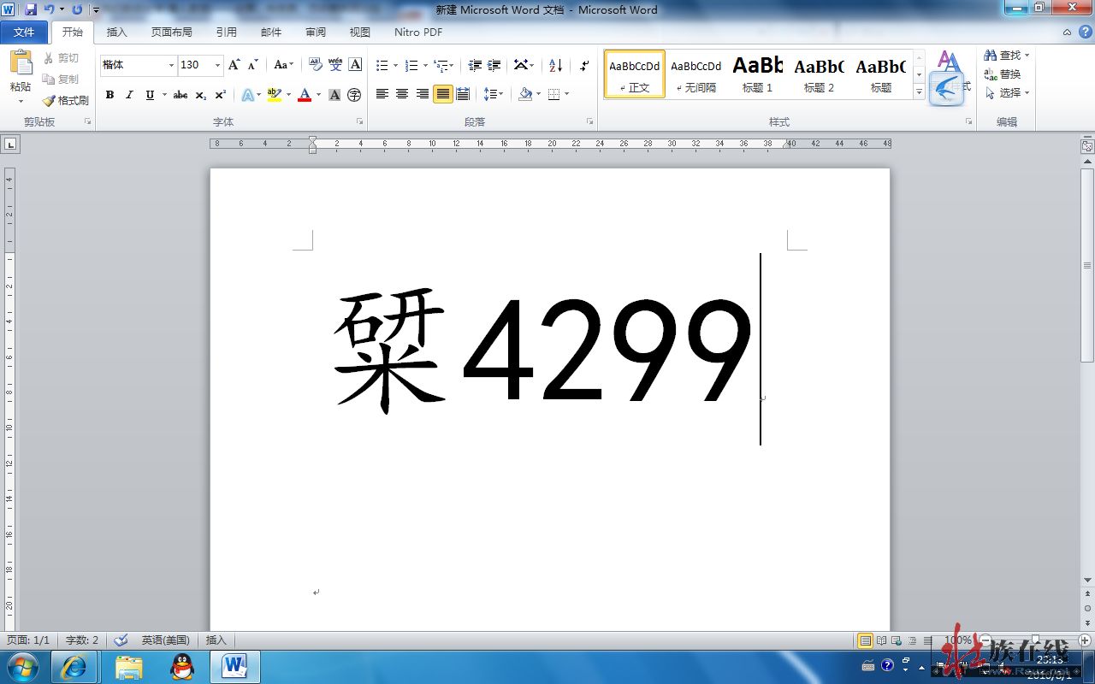
Task: Click the center alignment icon
Action: (402, 94)
